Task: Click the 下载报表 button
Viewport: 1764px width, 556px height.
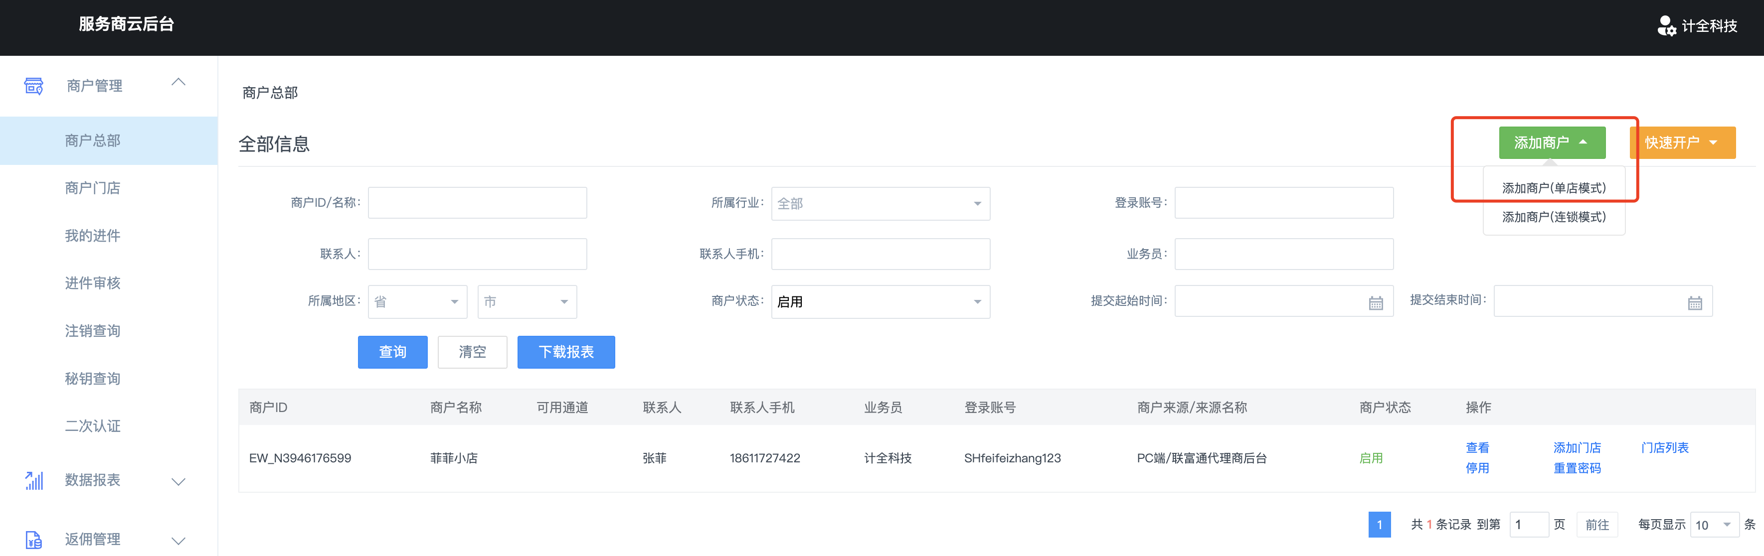Action: (565, 352)
